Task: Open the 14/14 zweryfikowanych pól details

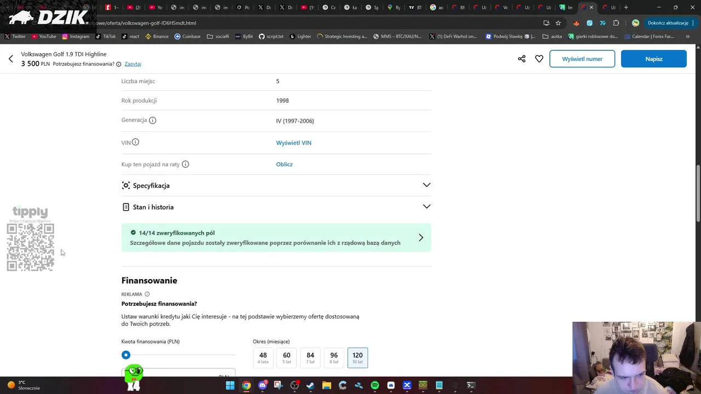Action: (276, 237)
